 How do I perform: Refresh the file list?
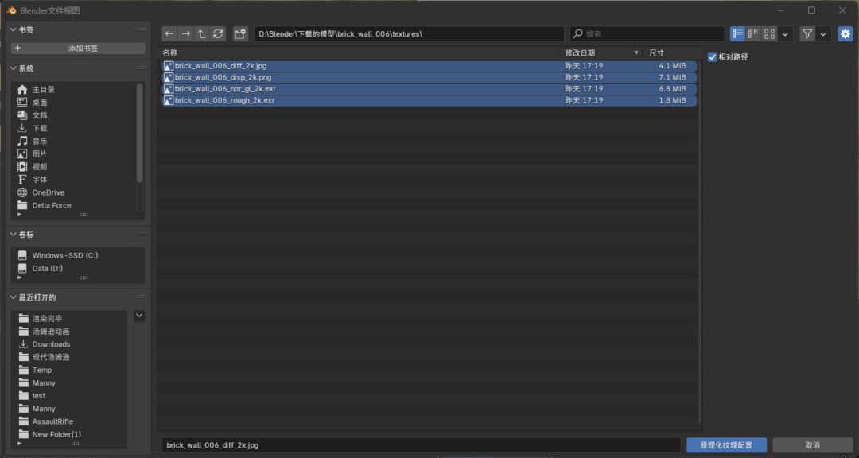coord(218,34)
